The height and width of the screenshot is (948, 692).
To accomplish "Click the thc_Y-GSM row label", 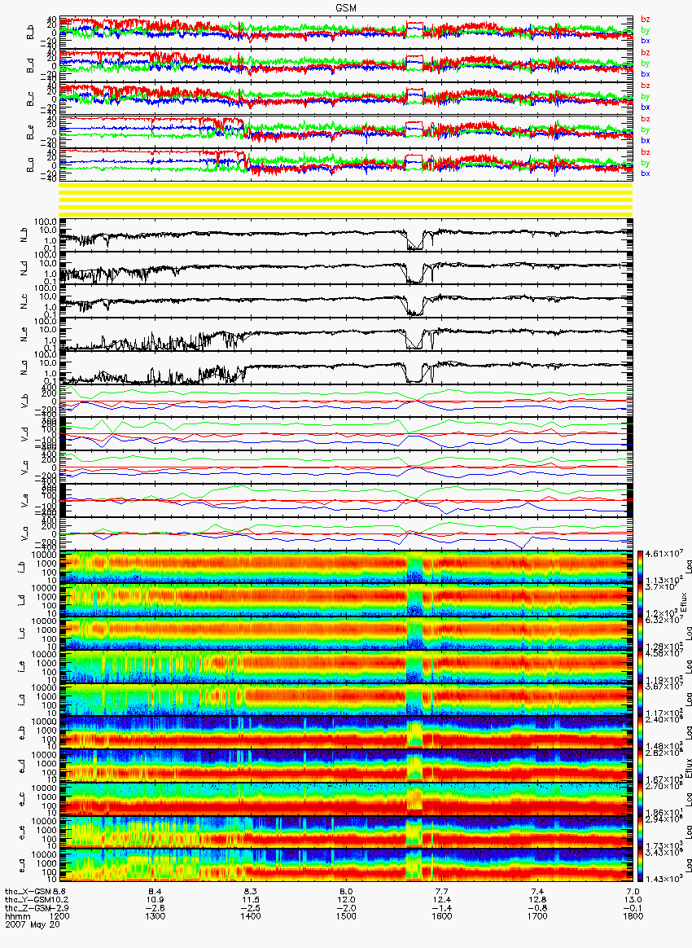I will [28, 900].
